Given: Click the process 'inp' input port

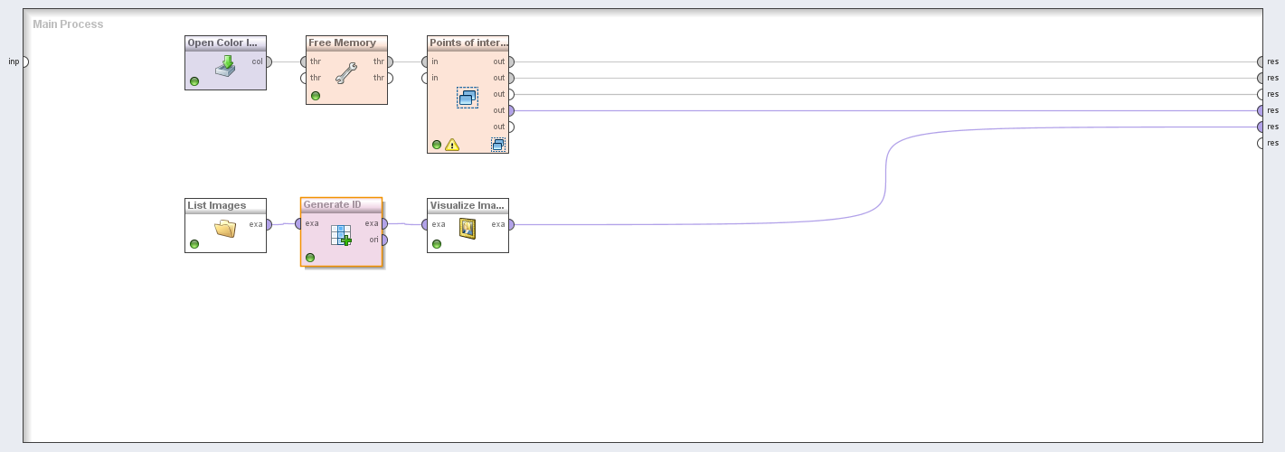Looking at the screenshot, I should [x=24, y=61].
